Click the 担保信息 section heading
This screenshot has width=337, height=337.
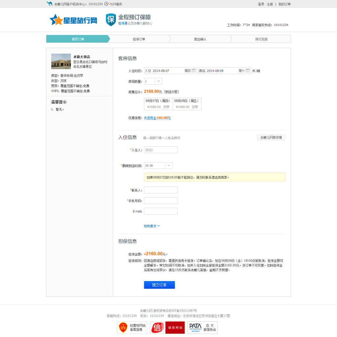[127, 241]
